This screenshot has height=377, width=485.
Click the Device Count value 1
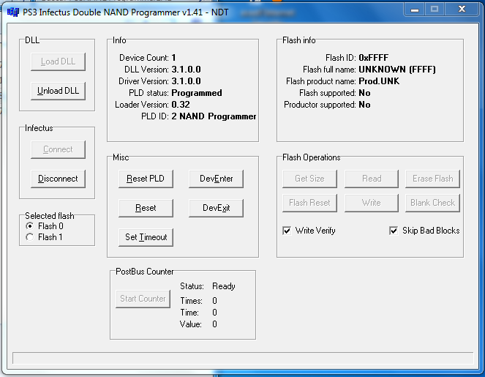tap(174, 58)
